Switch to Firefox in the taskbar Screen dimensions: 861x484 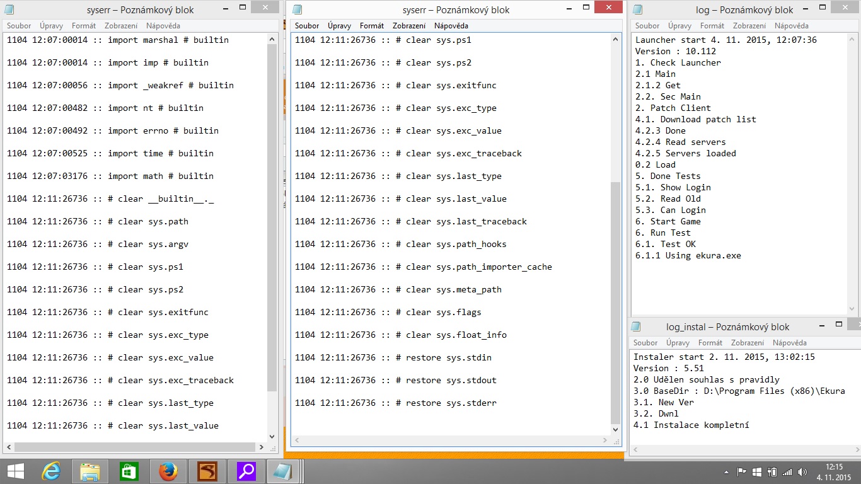168,471
